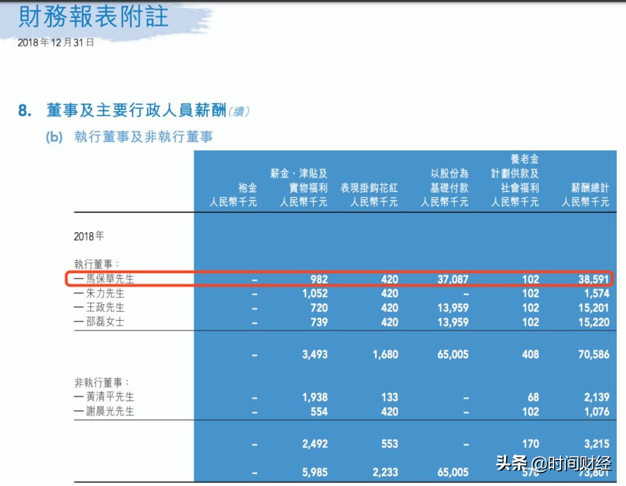This screenshot has height=486, width=626.
Task: Click the 非執行董事 group heading
Action: [101, 382]
